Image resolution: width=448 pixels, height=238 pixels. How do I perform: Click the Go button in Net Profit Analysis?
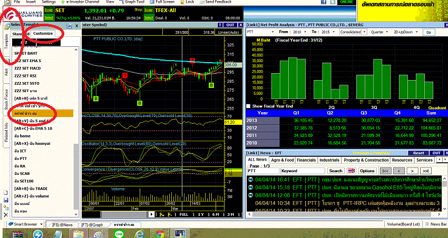tap(428, 32)
